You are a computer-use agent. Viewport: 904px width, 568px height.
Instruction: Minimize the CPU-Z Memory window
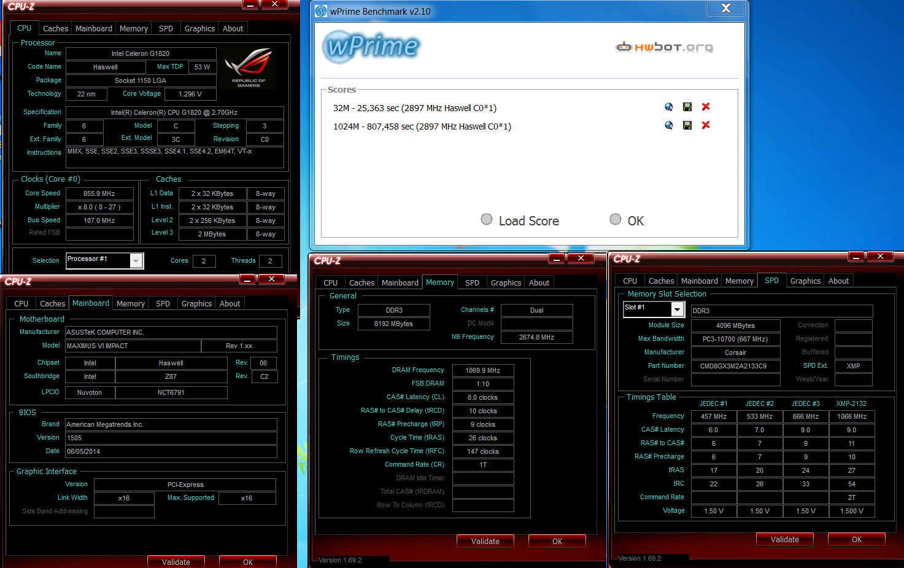557,259
